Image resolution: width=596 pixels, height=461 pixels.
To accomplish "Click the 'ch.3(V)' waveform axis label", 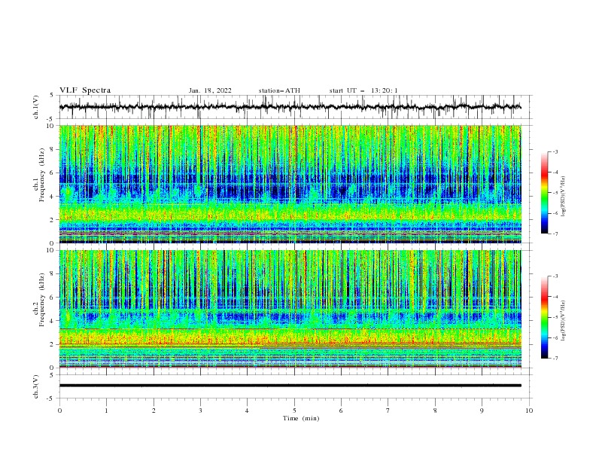I will tap(36, 386).
